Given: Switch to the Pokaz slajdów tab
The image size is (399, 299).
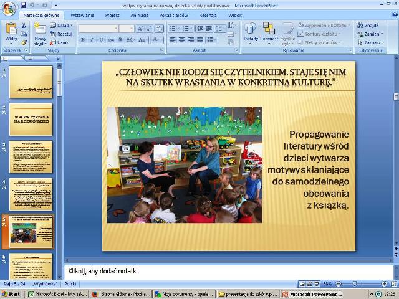Looking at the screenshot, I should (x=173, y=15).
